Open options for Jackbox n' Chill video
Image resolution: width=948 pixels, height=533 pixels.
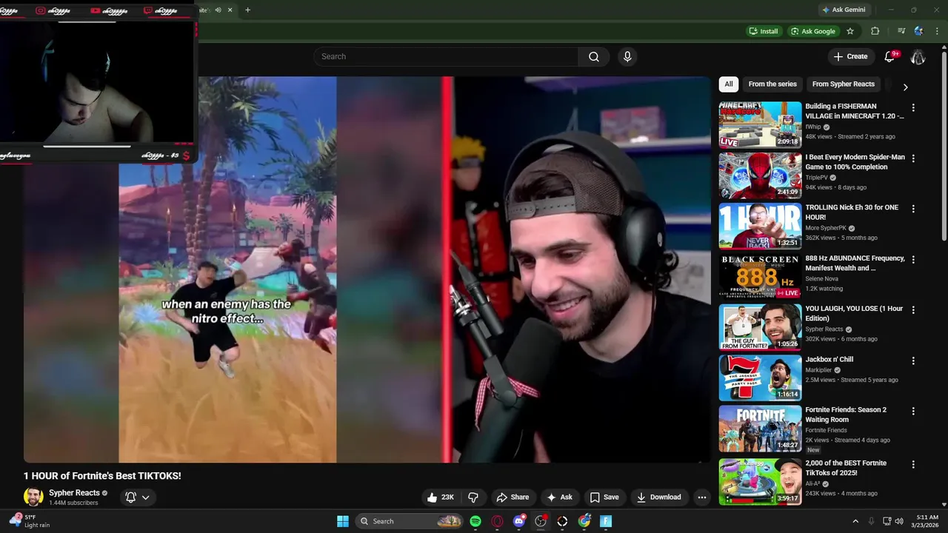point(913,361)
